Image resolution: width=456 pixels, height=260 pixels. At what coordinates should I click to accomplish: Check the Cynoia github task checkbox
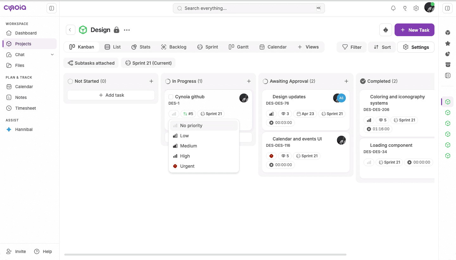pyautogui.click(x=171, y=97)
